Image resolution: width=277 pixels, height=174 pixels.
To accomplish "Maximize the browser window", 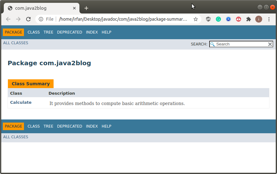I will 266,7.
